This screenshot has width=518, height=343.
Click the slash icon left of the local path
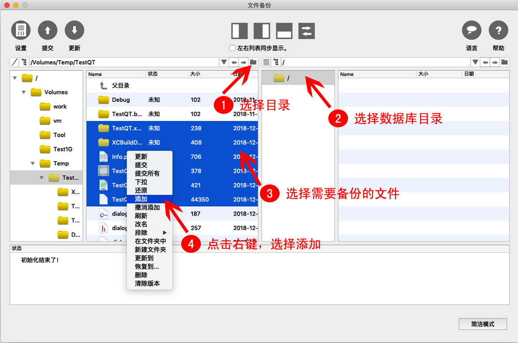pyautogui.click(x=14, y=62)
